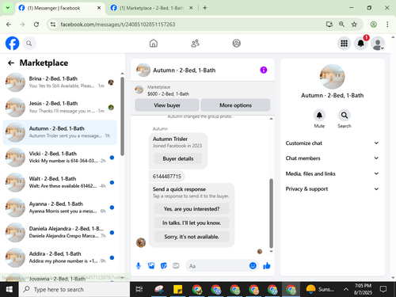Click the View buyer button
This screenshot has height=297, width=396.
tap(167, 105)
